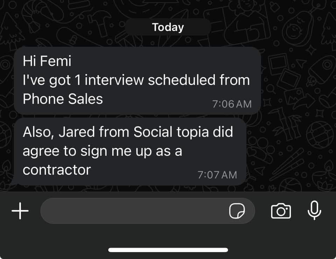Open the attachment plus menu
Image resolution: width=336 pixels, height=259 pixels.
(x=20, y=211)
